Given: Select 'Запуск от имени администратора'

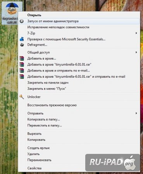Looking at the screenshot, I should (79, 21).
